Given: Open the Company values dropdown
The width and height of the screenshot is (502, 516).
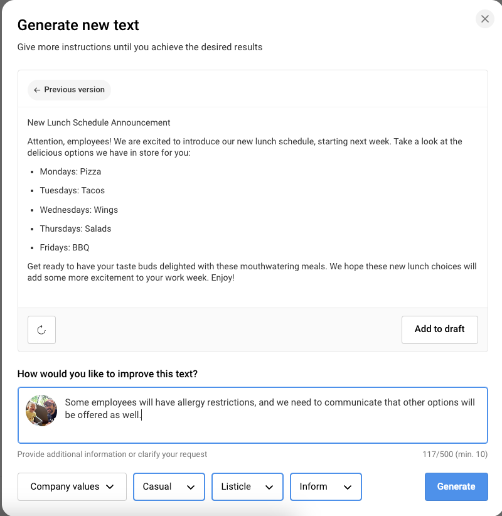Looking at the screenshot, I should point(72,486).
